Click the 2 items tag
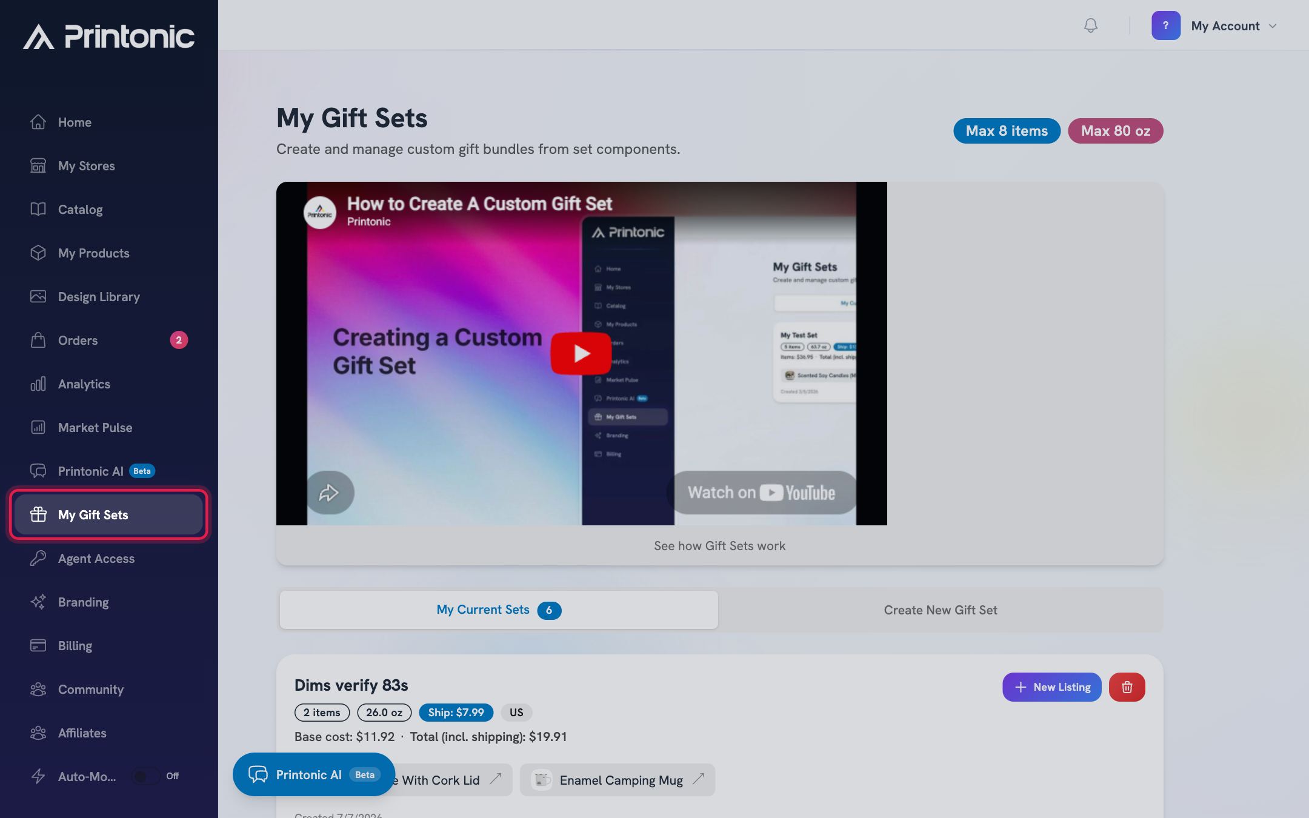1309x818 pixels. tap(322, 713)
